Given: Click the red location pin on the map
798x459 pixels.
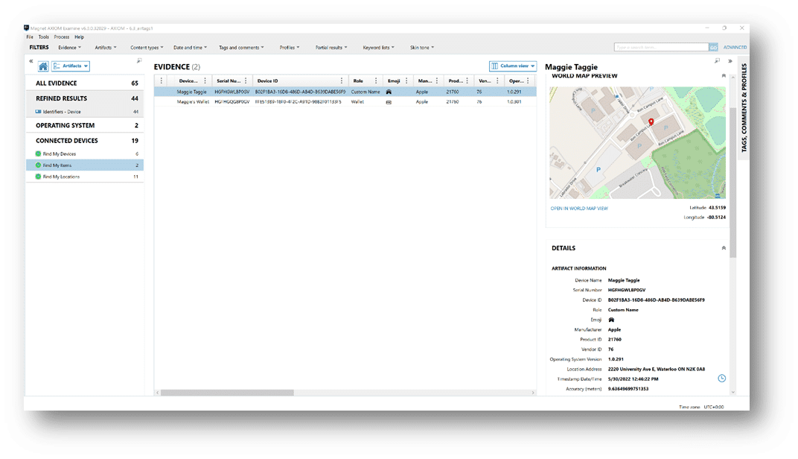Looking at the screenshot, I should 651,121.
